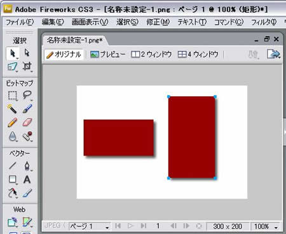
Task: Switch to オリジナル view
Action: 64,55
